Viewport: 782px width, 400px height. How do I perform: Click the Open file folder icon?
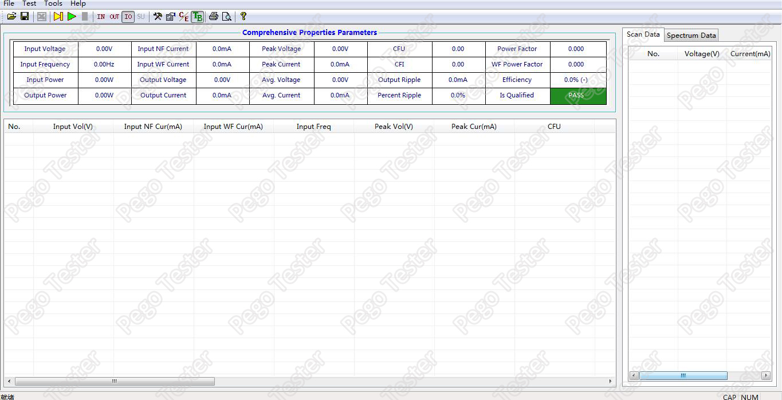pyautogui.click(x=11, y=17)
